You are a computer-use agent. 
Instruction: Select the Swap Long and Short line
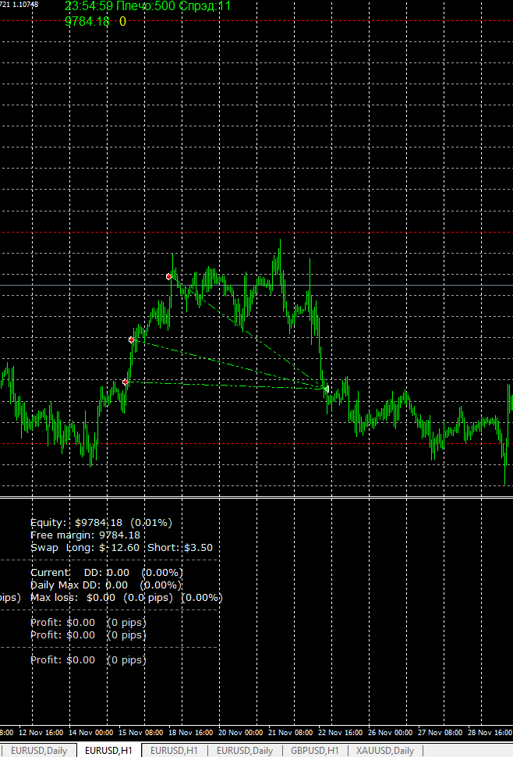(122, 548)
